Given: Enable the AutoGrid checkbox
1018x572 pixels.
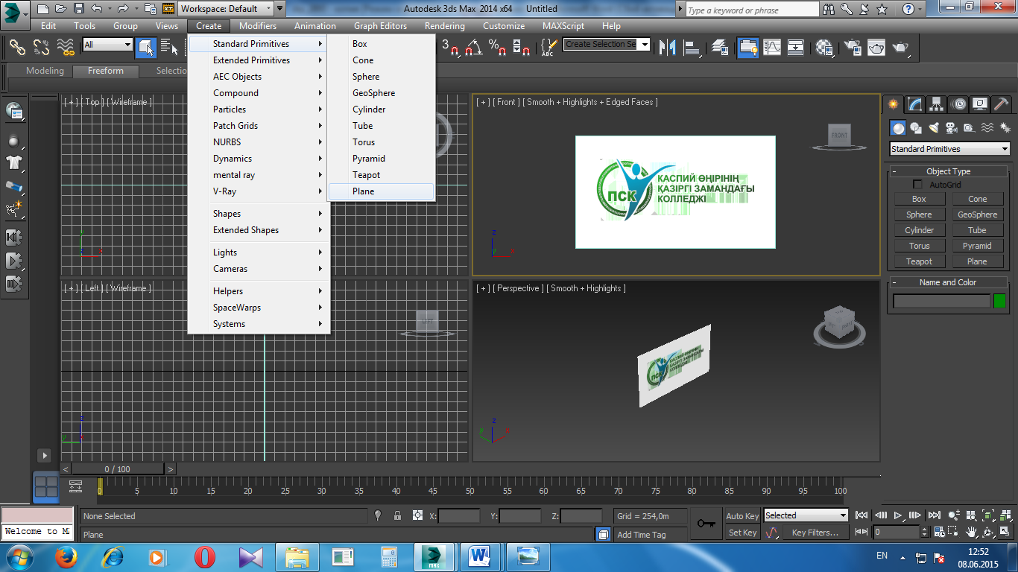Looking at the screenshot, I should (918, 185).
